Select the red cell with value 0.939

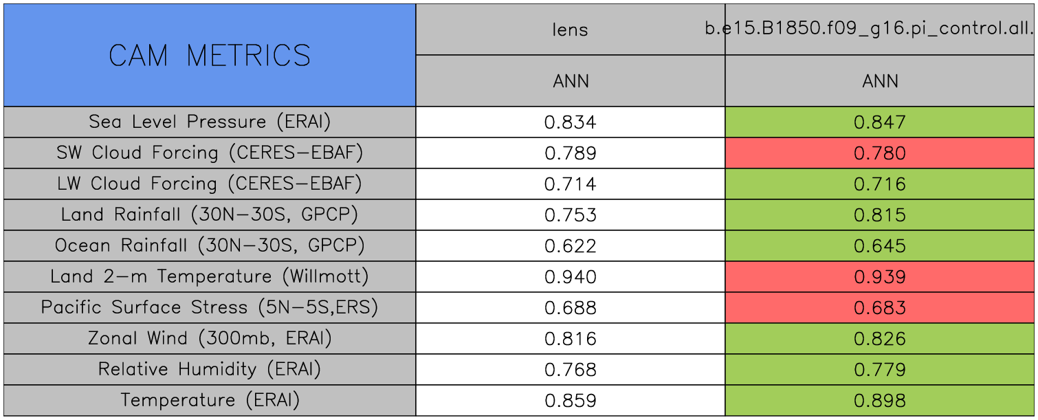880,277
